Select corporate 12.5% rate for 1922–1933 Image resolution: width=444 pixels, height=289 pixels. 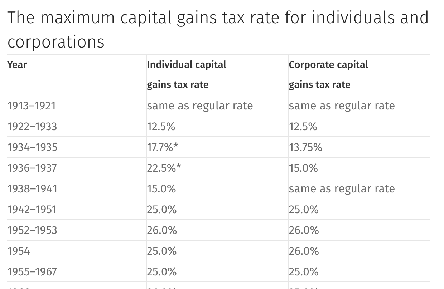[x=303, y=127]
